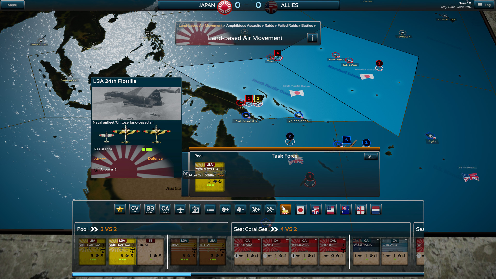Toggle the propeller plus speed filter

tap(225, 209)
